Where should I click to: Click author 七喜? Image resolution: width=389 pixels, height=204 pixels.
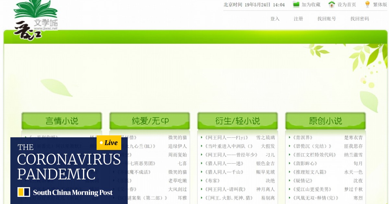coord(182,164)
